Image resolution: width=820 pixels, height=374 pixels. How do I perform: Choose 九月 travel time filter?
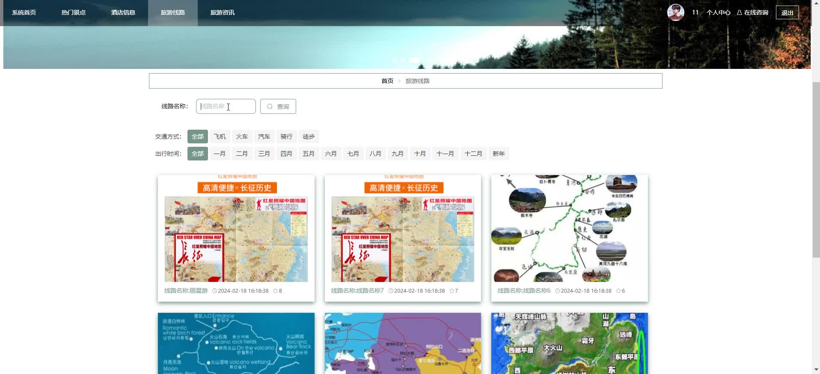(x=398, y=154)
